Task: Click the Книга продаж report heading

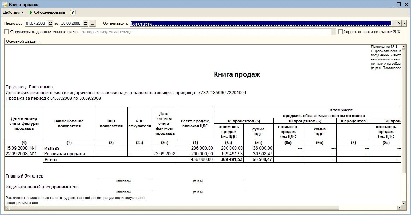Action: point(237,75)
